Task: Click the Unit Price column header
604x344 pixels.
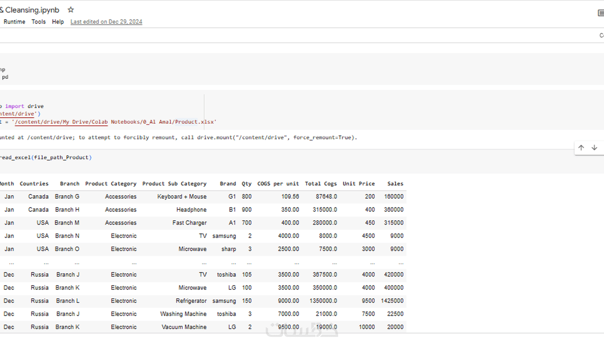Action: (x=359, y=183)
